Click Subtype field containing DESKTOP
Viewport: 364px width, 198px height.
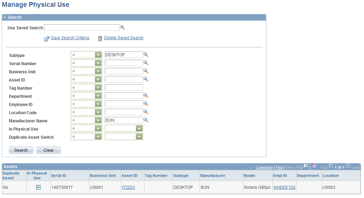coord(124,55)
